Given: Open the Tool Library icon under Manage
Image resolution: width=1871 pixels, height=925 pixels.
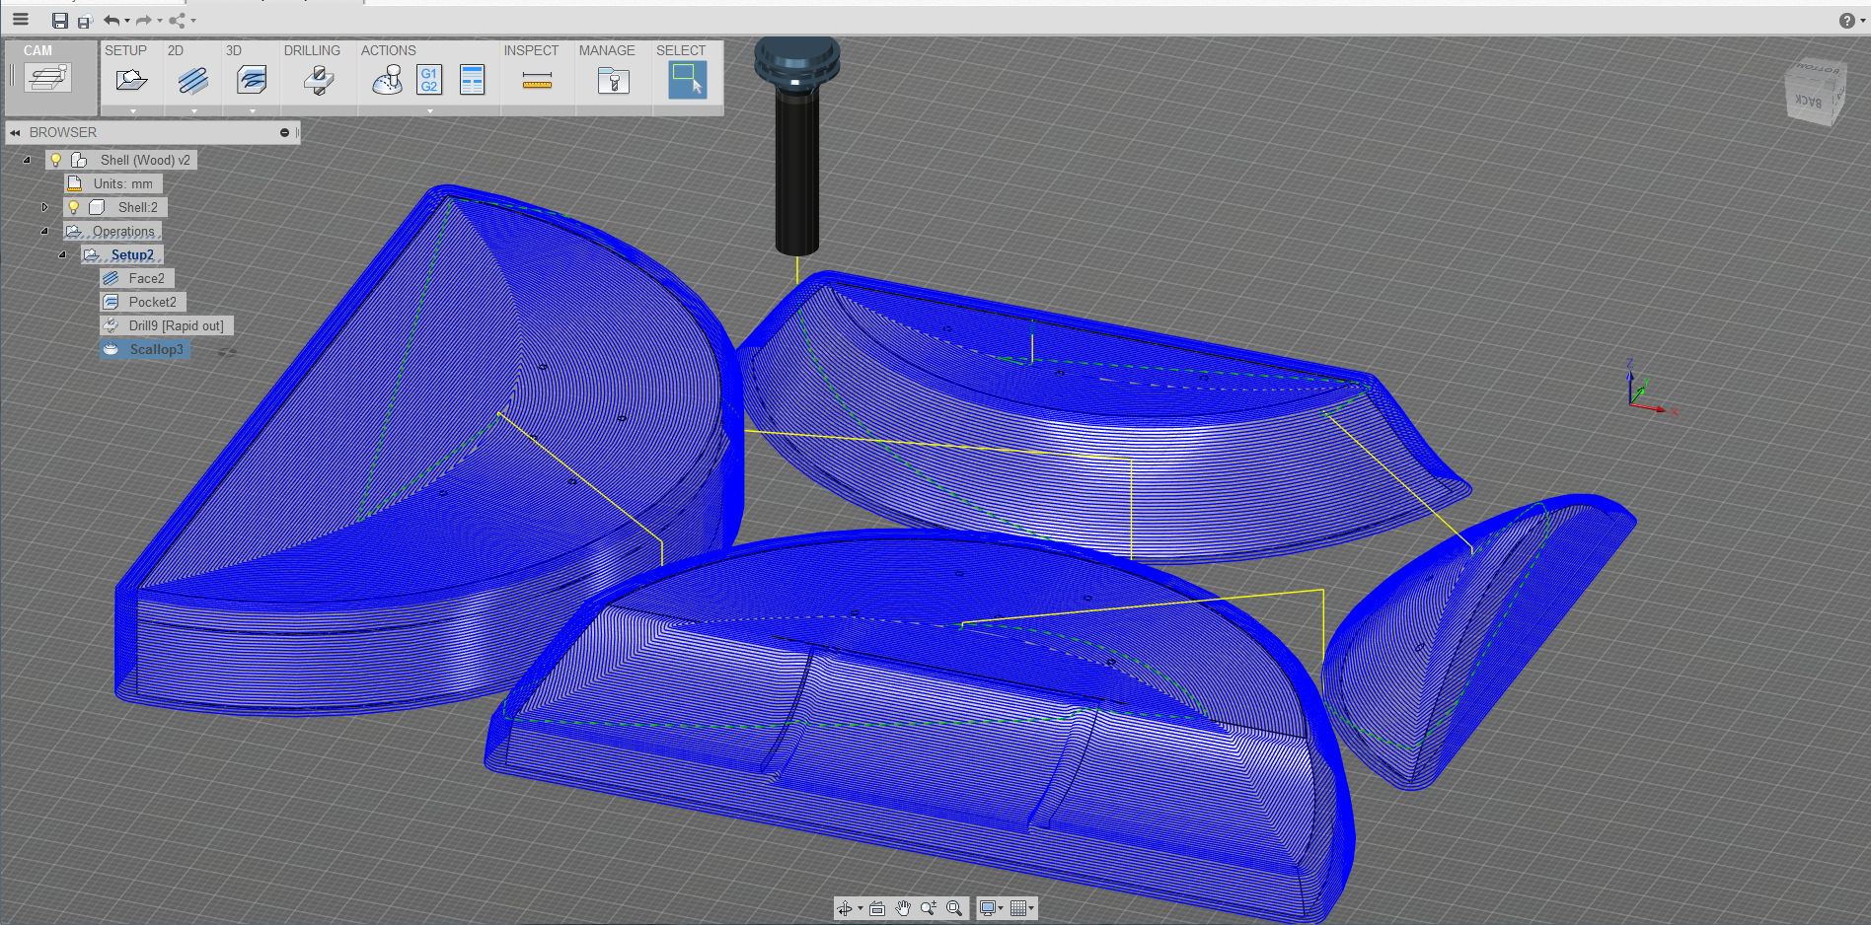Looking at the screenshot, I should tap(613, 80).
